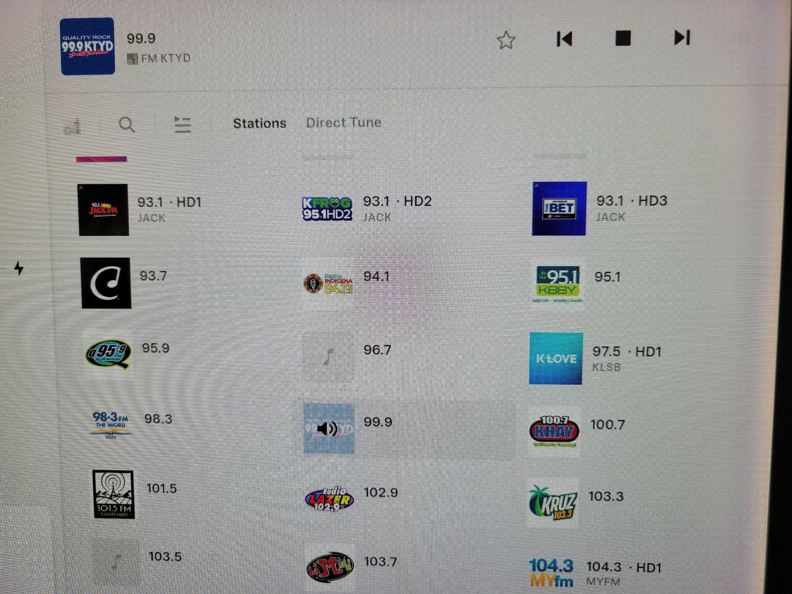792x594 pixels.
Task: Tune to the 101.5 frequency label
Action: 162,489
